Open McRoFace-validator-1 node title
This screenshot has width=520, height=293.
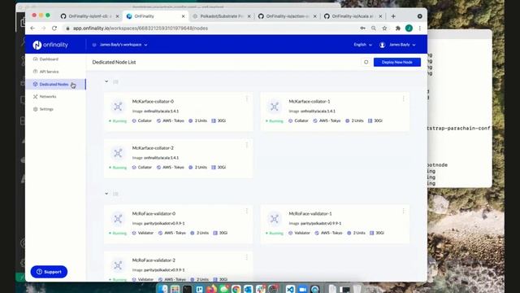[x=310, y=213]
